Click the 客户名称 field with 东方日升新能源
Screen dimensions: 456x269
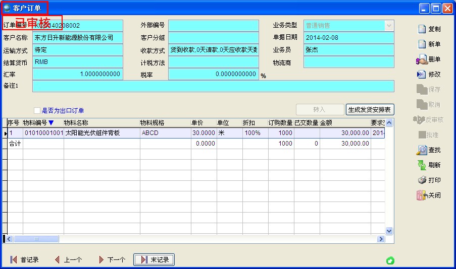click(78, 38)
